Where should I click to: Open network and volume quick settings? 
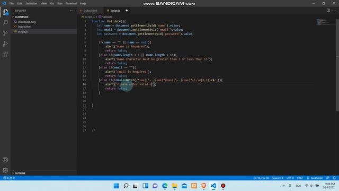pos(311,186)
